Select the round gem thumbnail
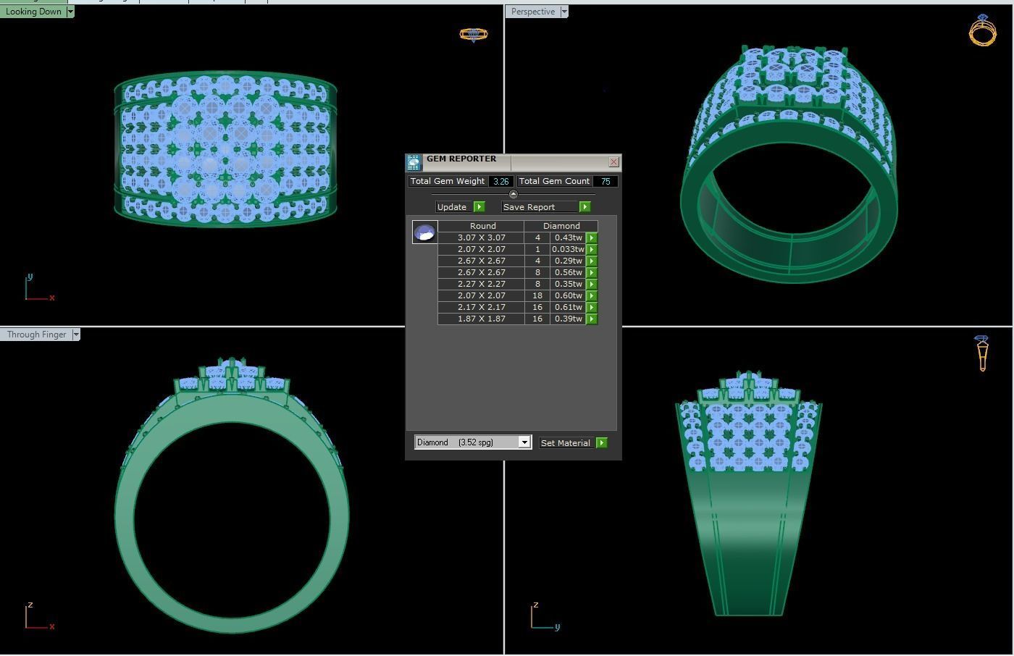The width and height of the screenshot is (1014, 656). 424,232
